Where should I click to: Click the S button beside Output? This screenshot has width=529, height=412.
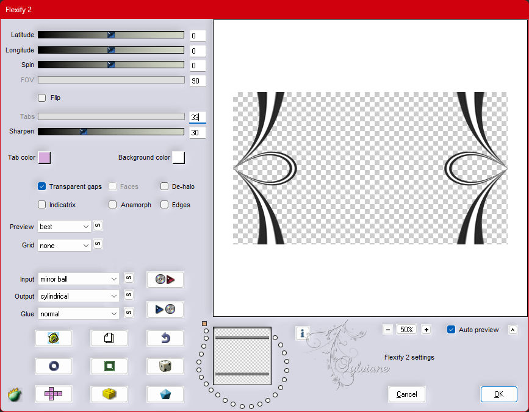click(x=129, y=295)
